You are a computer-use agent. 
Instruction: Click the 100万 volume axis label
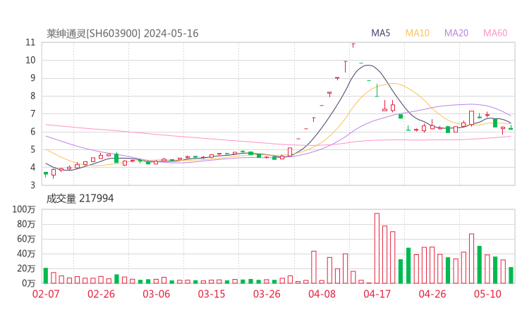pos(24,209)
